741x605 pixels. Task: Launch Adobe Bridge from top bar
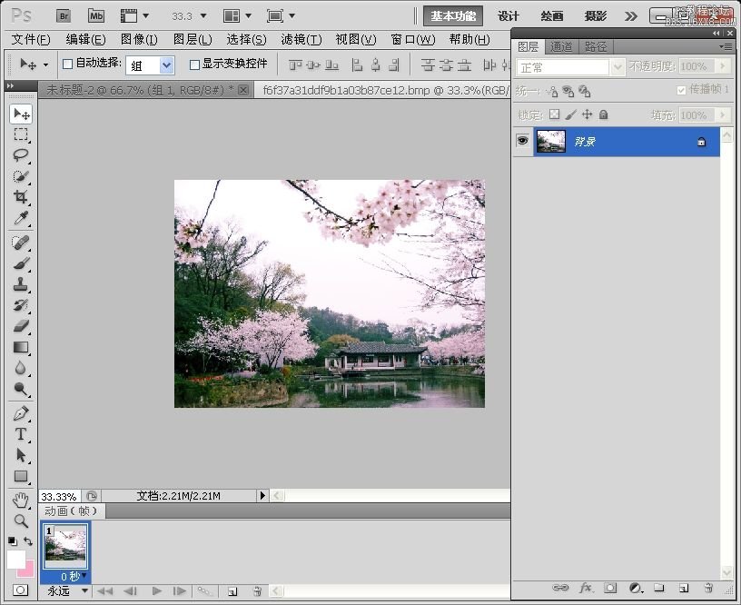(x=64, y=16)
